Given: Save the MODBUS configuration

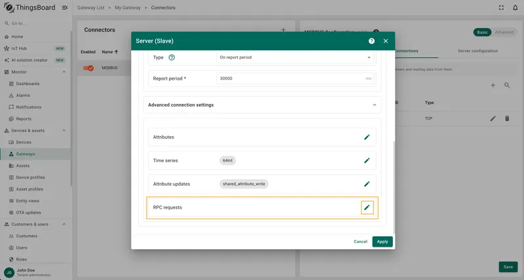Looking at the screenshot, I should (x=508, y=267).
